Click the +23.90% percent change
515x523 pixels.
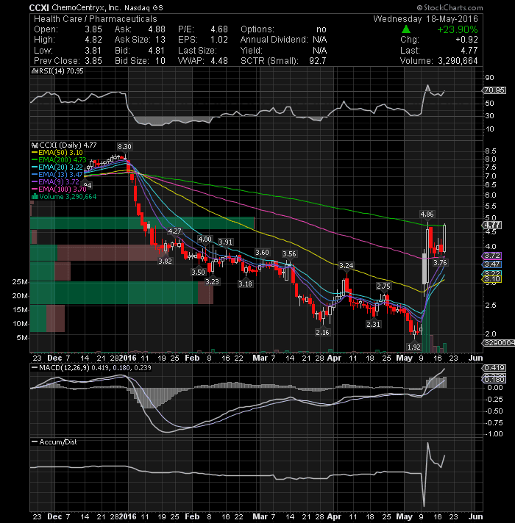point(458,29)
